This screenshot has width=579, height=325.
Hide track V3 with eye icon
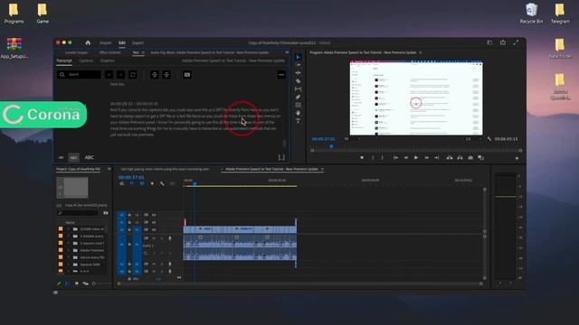point(154,215)
